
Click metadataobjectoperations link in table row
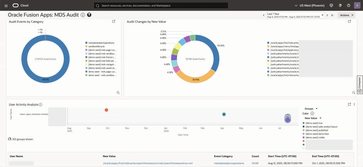tap(229, 163)
